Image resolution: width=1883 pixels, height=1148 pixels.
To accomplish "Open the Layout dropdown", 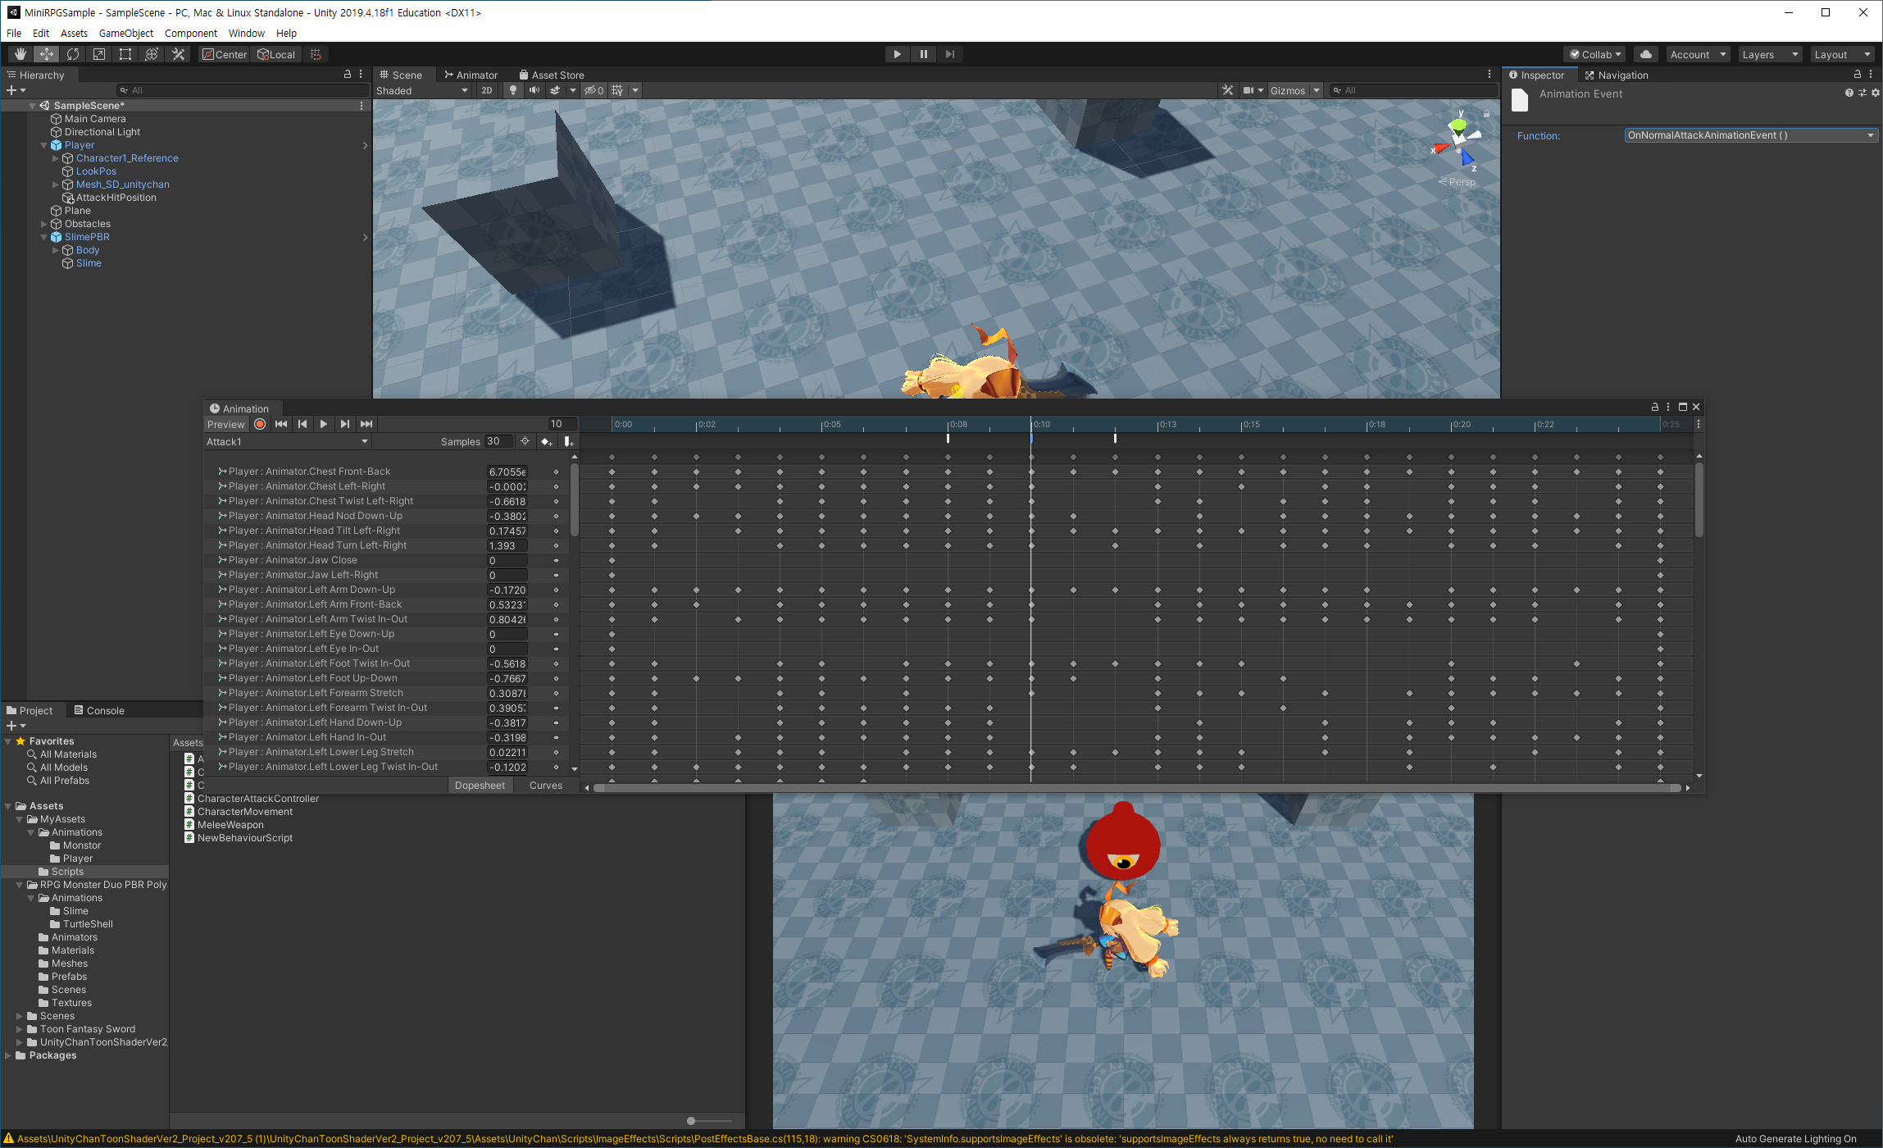I will (1842, 54).
